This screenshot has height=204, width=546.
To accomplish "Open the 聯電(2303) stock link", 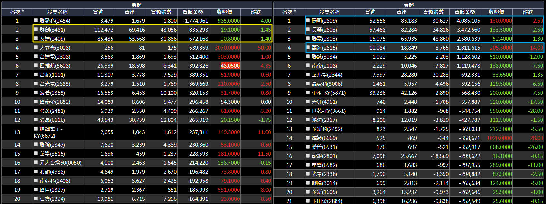I will [324, 39].
